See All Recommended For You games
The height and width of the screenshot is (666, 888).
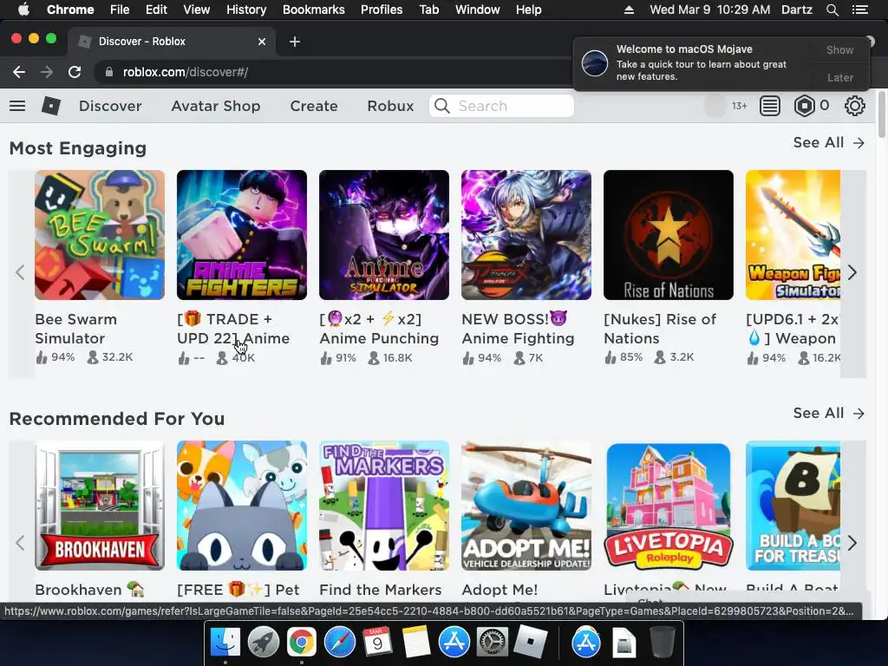coord(828,414)
